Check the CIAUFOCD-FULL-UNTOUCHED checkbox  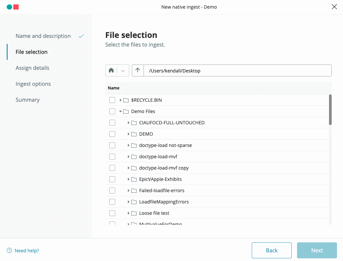click(x=112, y=123)
